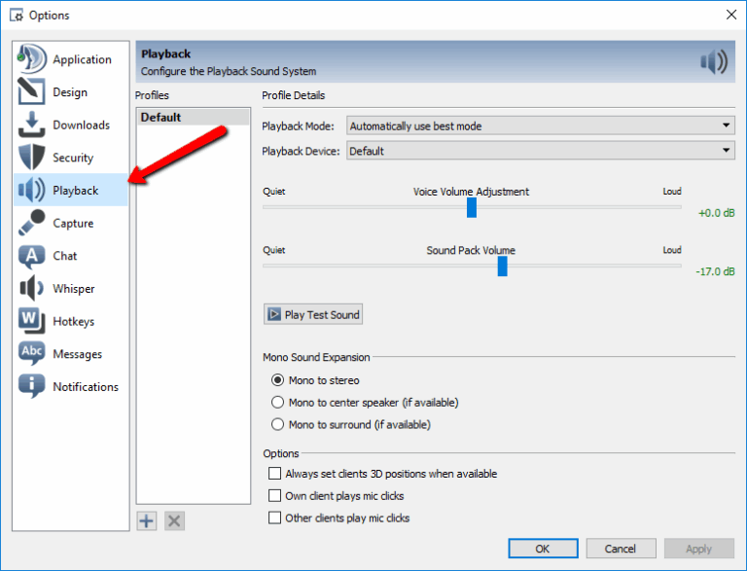Click the Messages Abc bubble icon
Viewport: 747px width, 571px height.
(x=31, y=354)
